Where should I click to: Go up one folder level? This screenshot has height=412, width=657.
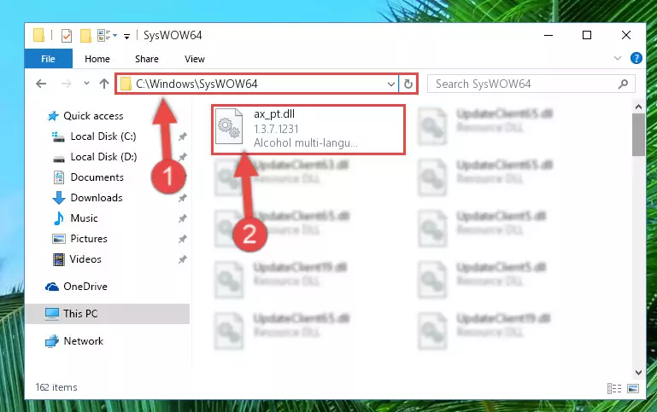click(x=104, y=84)
